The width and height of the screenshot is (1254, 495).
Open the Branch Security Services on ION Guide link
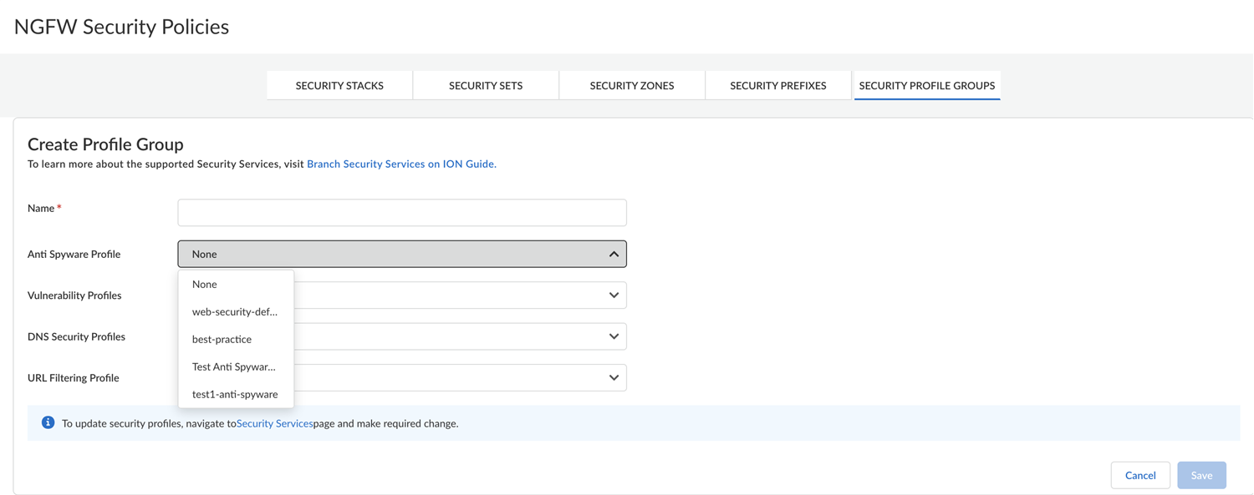click(x=401, y=164)
